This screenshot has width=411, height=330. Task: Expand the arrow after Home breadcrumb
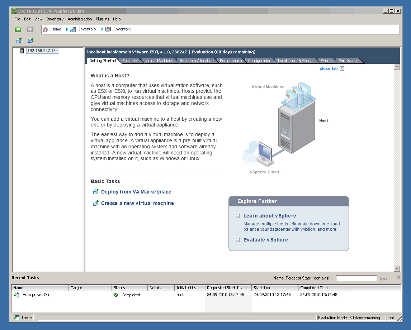(x=67, y=29)
